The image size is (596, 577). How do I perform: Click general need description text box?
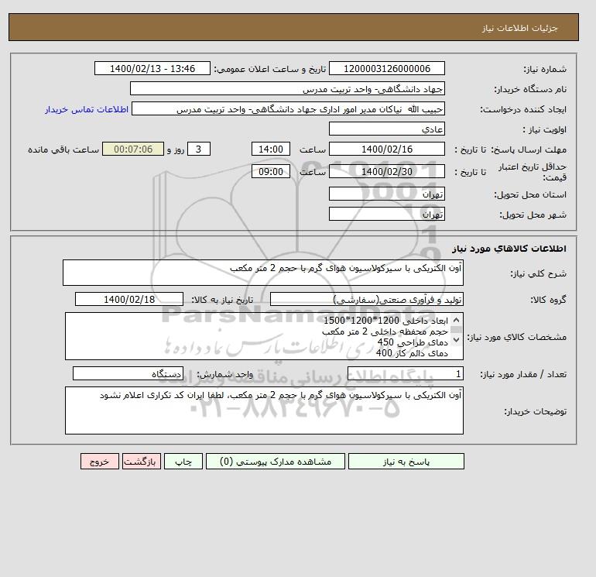pos(263,273)
